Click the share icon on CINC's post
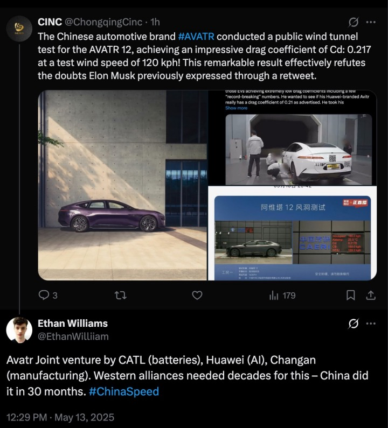388x428 pixels. [371, 296]
